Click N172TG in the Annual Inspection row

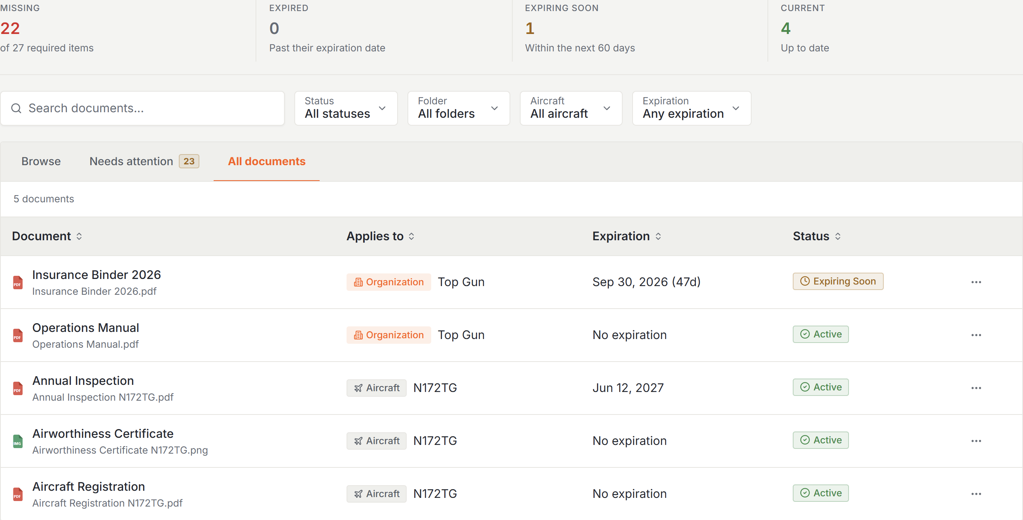[435, 388]
